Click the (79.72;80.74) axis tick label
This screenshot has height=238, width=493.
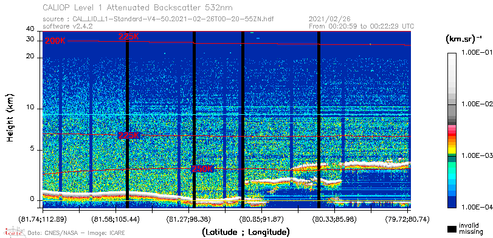click(407, 219)
